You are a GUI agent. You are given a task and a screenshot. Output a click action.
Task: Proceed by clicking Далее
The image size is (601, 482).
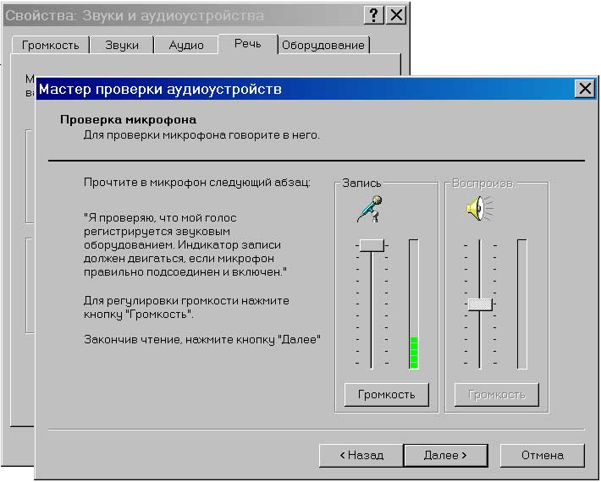pos(446,455)
